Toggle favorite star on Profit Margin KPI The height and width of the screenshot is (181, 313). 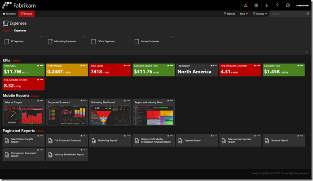click(x=81, y=65)
